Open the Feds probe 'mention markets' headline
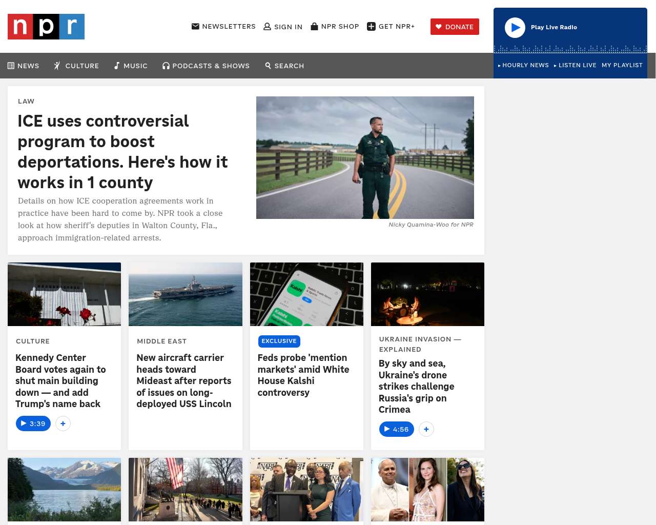The width and height of the screenshot is (656, 525). click(303, 375)
